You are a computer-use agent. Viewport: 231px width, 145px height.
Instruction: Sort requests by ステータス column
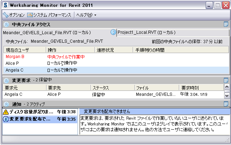[x=113, y=88]
